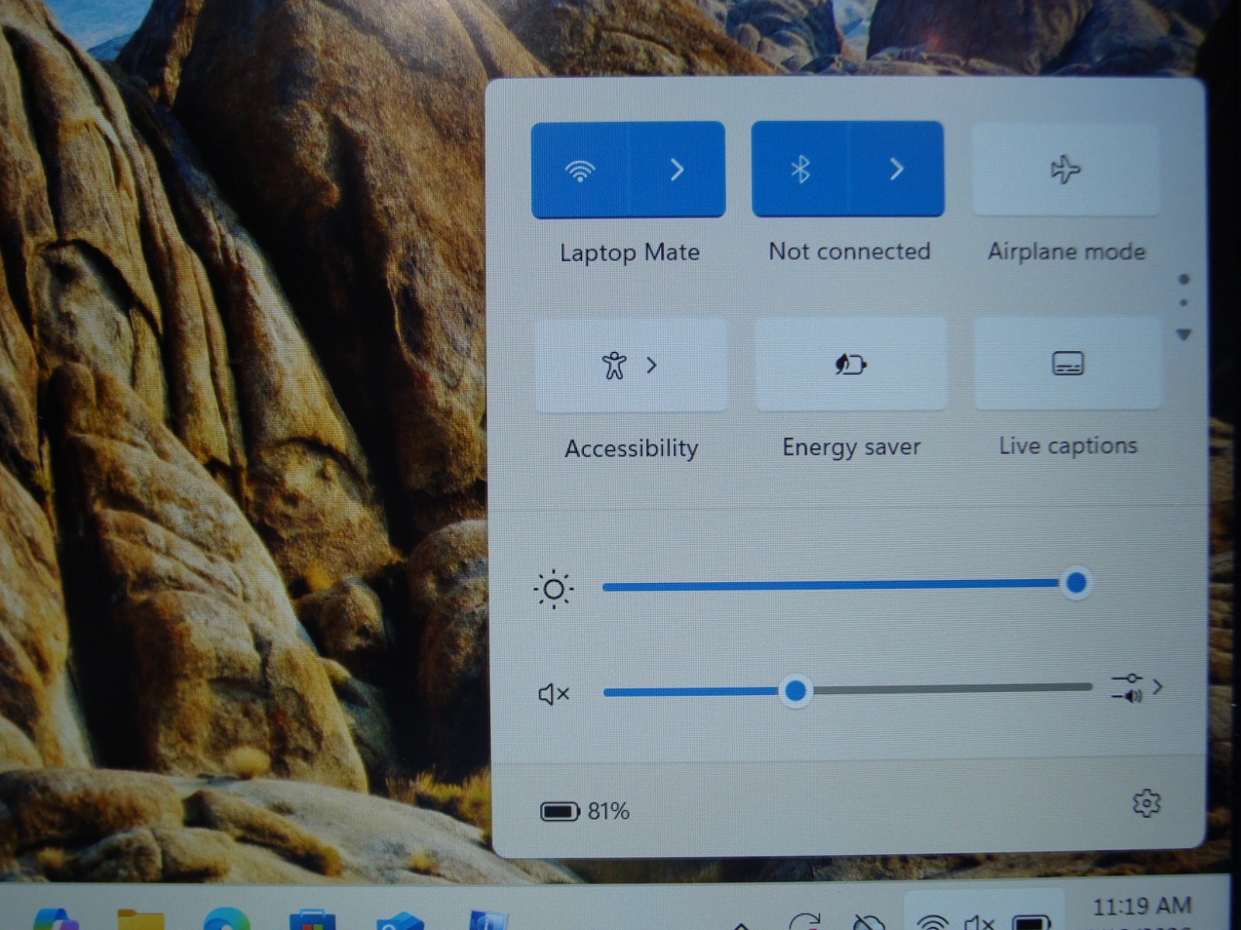Click the Live captions label
1241x930 pixels.
[1068, 446]
